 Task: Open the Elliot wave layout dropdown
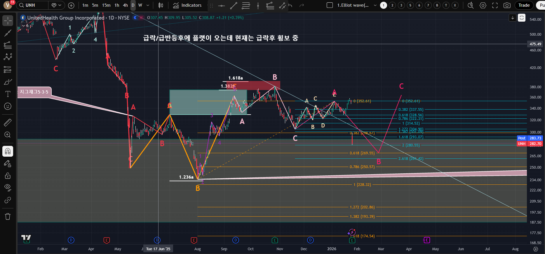coord(375,5)
